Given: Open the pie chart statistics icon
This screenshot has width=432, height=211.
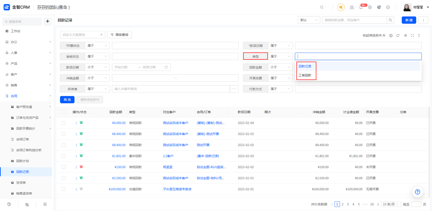Looking at the screenshot, I should click(379, 7).
